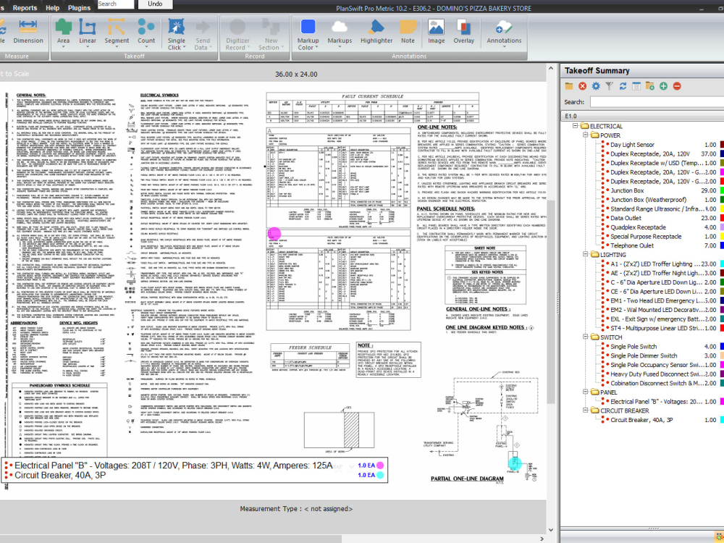This screenshot has width=724, height=543.
Task: Click scroll-up arrow of drawing area
Action: pyautogui.click(x=551, y=68)
